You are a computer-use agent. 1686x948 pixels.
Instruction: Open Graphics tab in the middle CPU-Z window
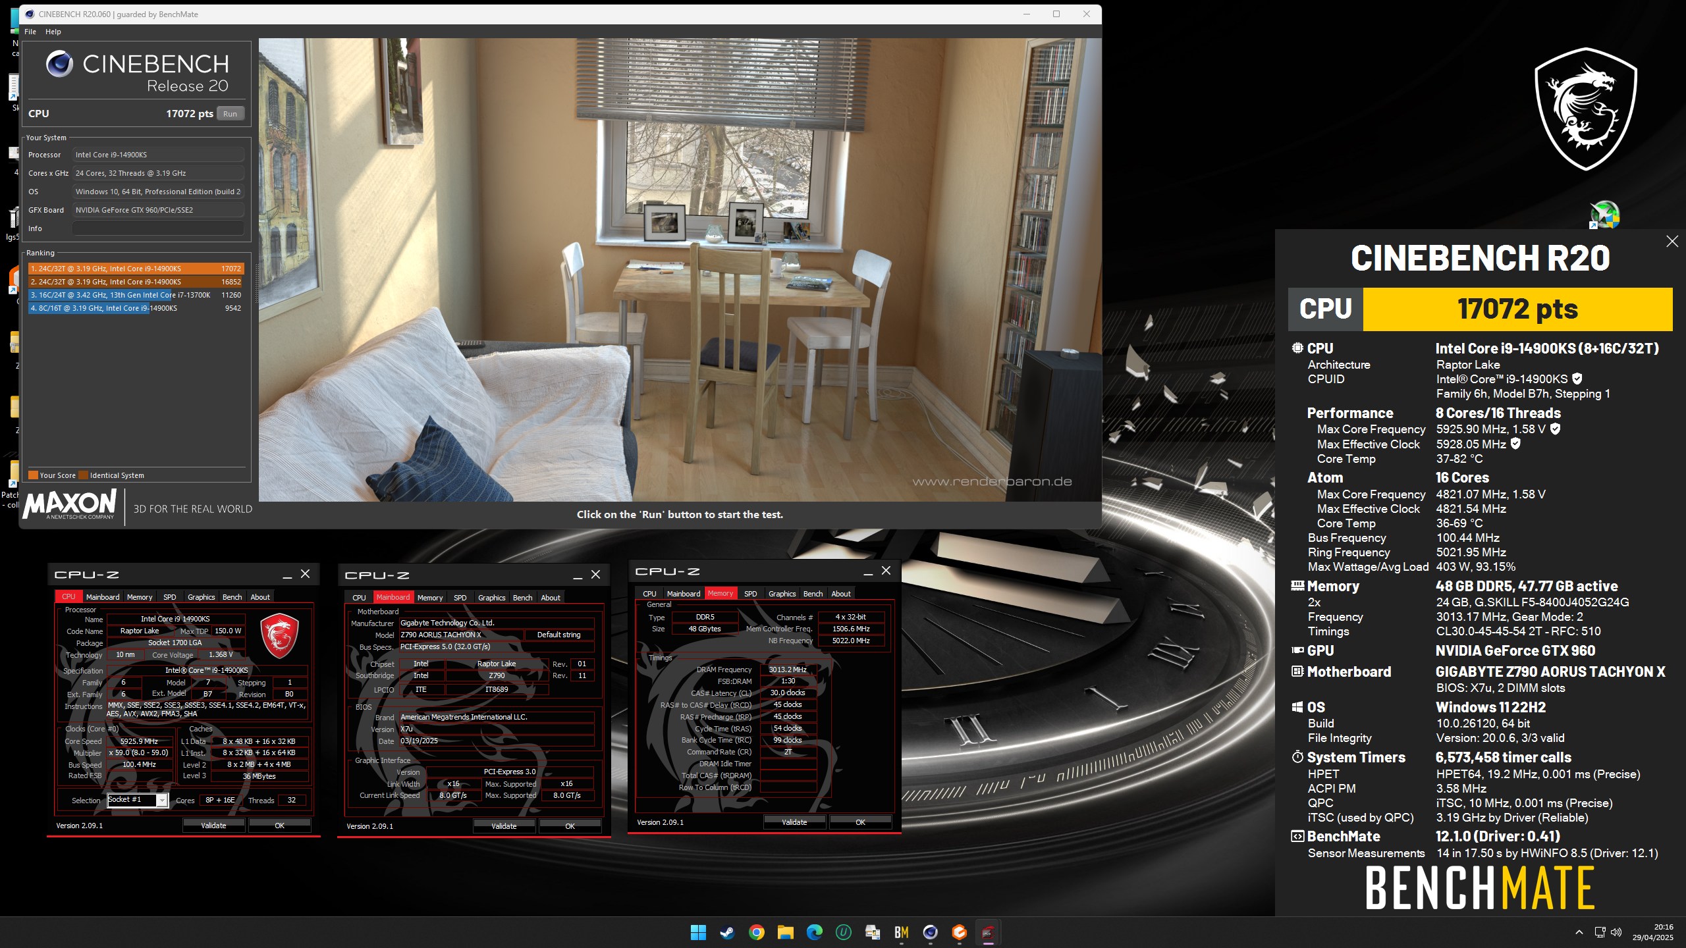pyautogui.click(x=492, y=598)
